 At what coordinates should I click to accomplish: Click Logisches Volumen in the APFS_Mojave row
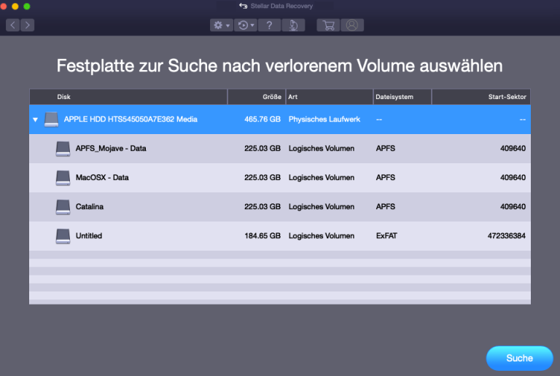(x=322, y=149)
